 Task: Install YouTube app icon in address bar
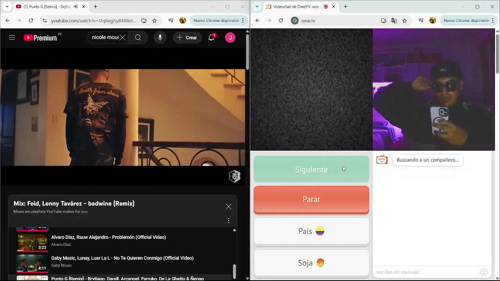coord(144,21)
